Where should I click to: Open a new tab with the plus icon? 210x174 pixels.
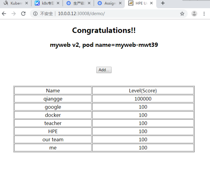pyautogui.click(x=163, y=3)
